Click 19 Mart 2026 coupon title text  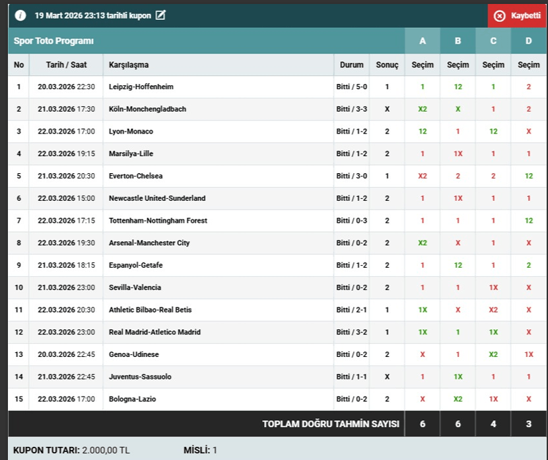pos(92,15)
